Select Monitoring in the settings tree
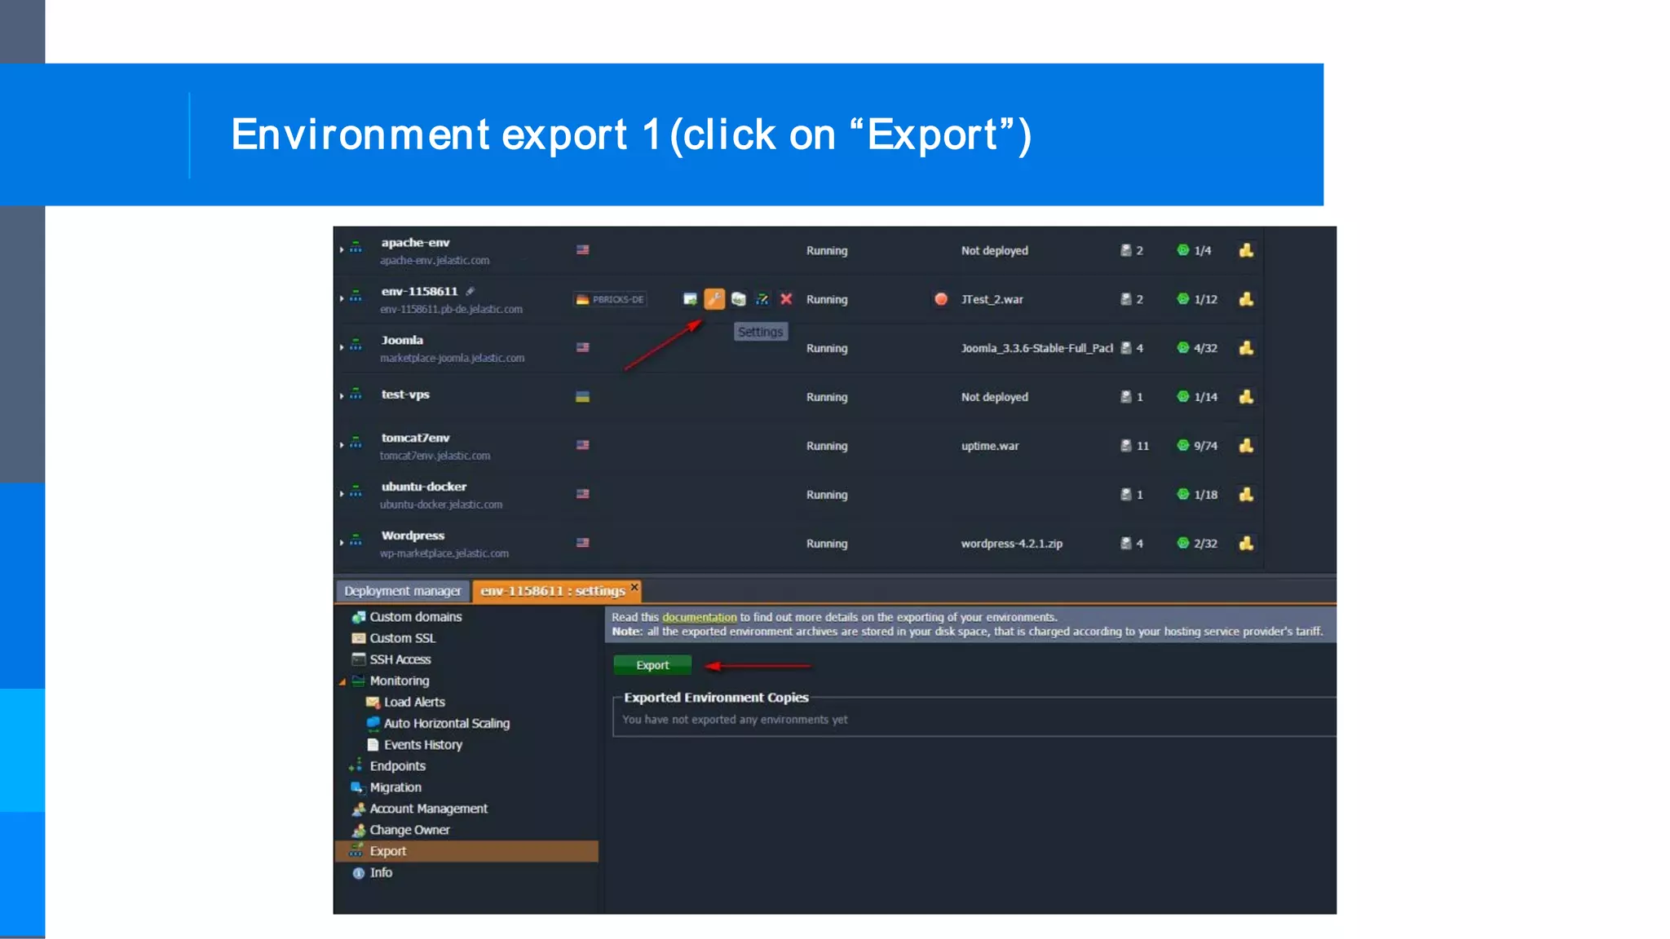The width and height of the screenshot is (1670, 939). tap(399, 681)
